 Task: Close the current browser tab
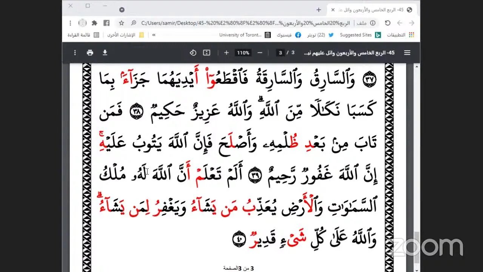point(333,10)
